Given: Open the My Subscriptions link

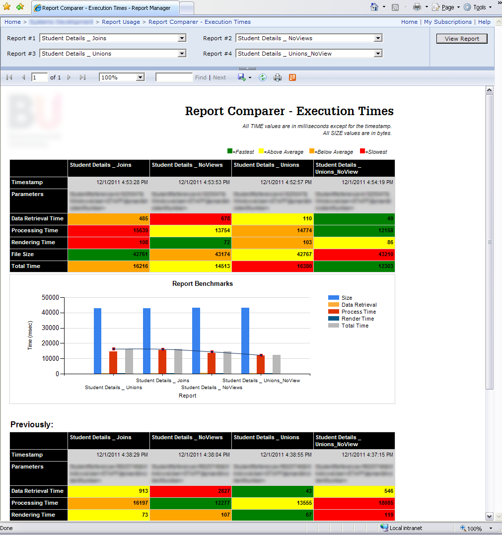Looking at the screenshot, I should coord(447,22).
